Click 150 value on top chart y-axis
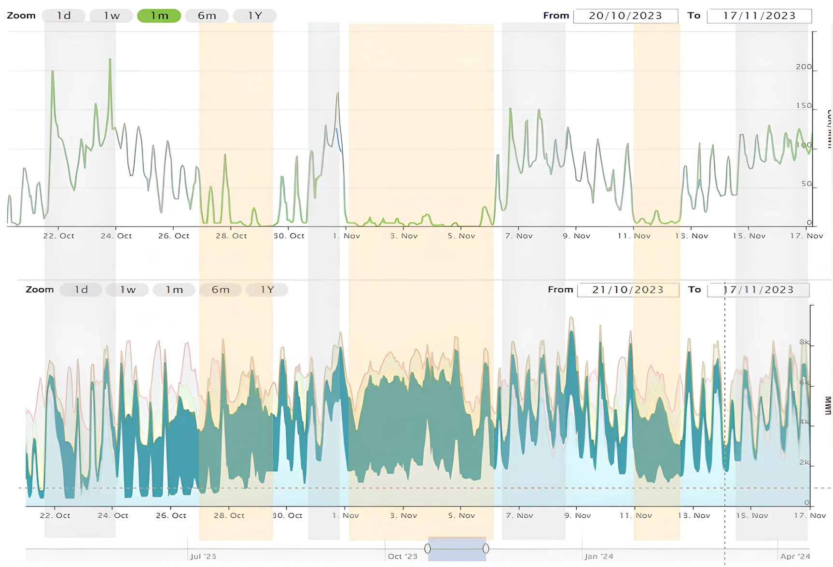The width and height of the screenshot is (833, 567). tap(804, 105)
